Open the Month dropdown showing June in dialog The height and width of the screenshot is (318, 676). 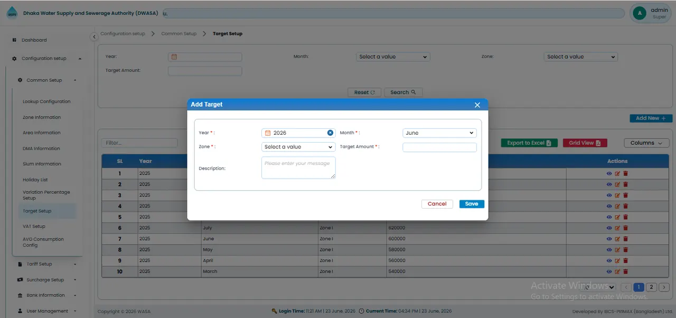coord(439,133)
